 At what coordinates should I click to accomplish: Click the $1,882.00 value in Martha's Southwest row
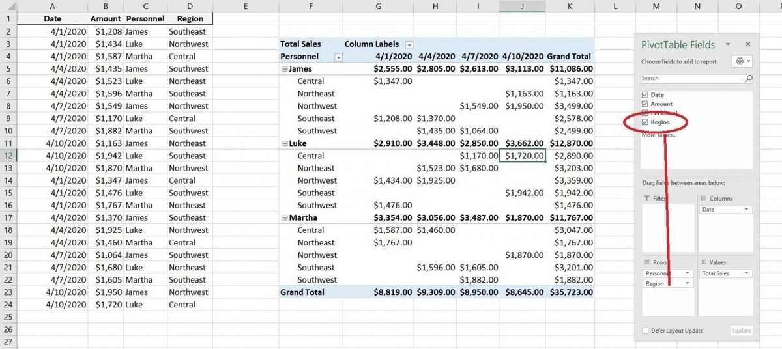478,280
